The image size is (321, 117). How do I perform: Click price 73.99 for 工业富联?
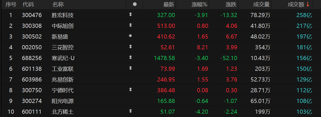coord(168,69)
